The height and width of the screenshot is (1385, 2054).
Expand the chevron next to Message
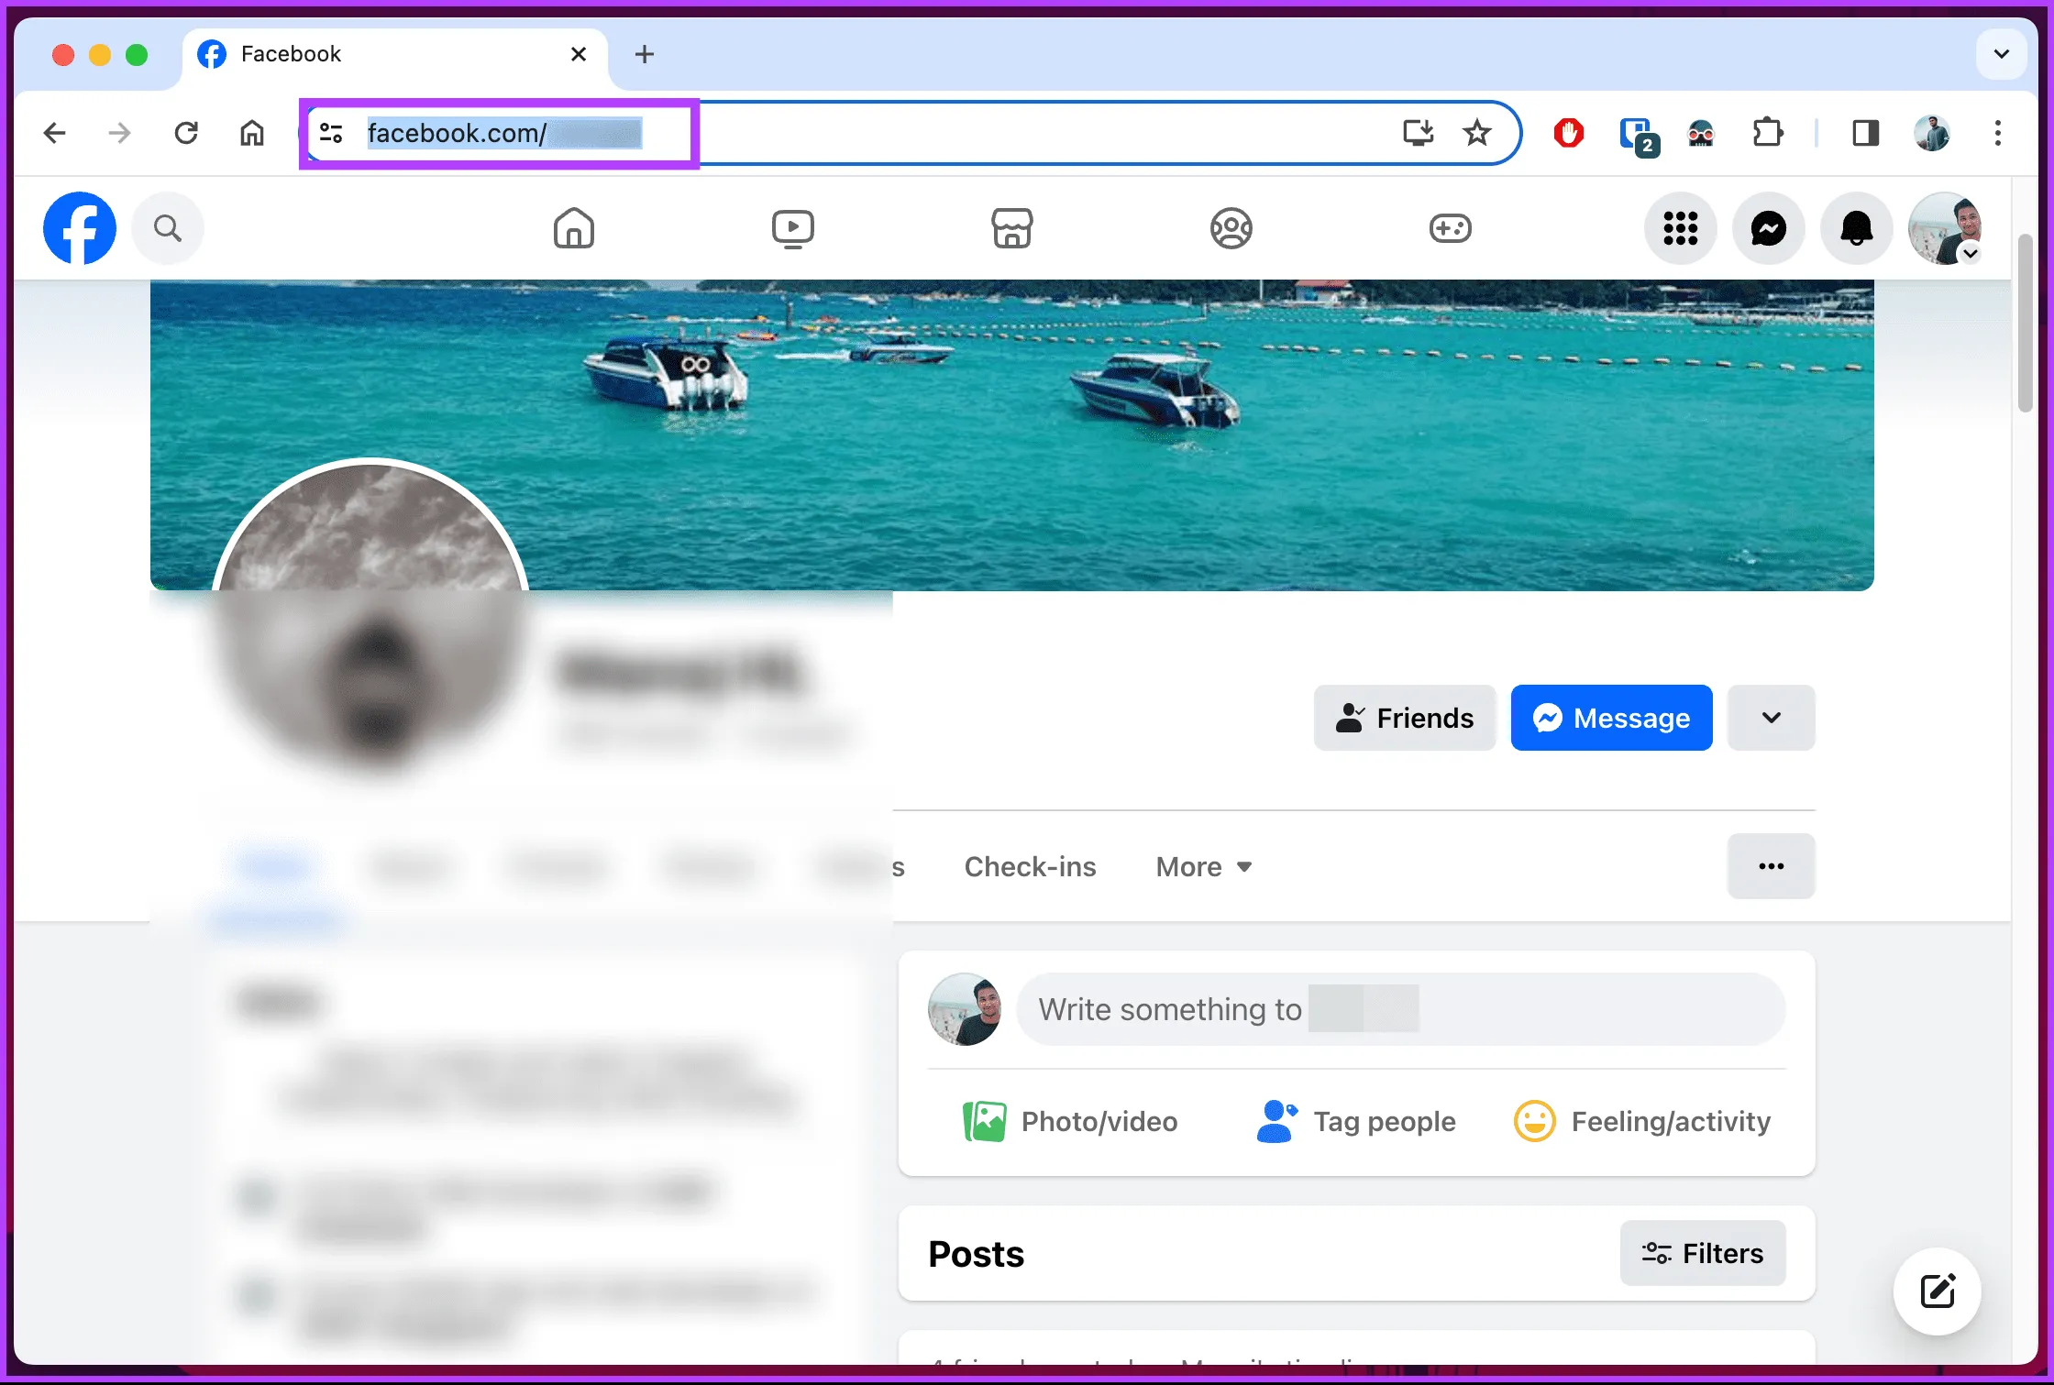click(1771, 718)
